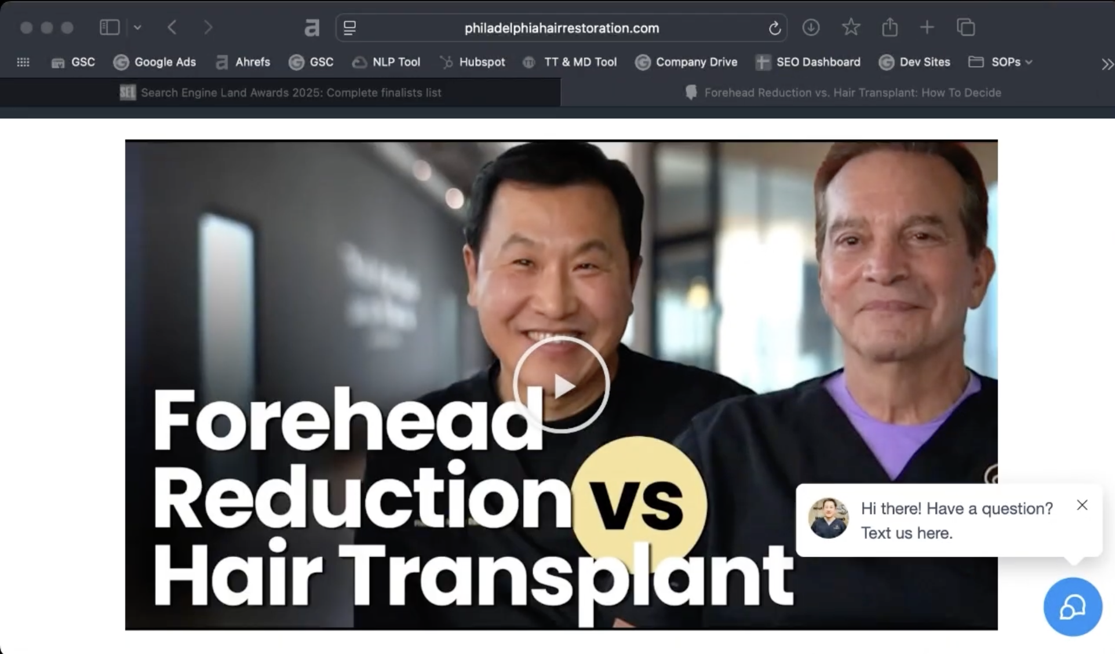The width and height of the screenshot is (1115, 654).
Task: Open the Ahrefs extension icon beside address bar
Action: click(312, 27)
